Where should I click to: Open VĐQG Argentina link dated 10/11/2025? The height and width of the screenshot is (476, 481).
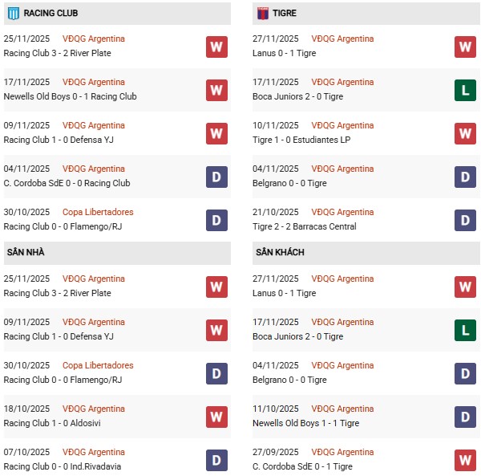point(342,125)
